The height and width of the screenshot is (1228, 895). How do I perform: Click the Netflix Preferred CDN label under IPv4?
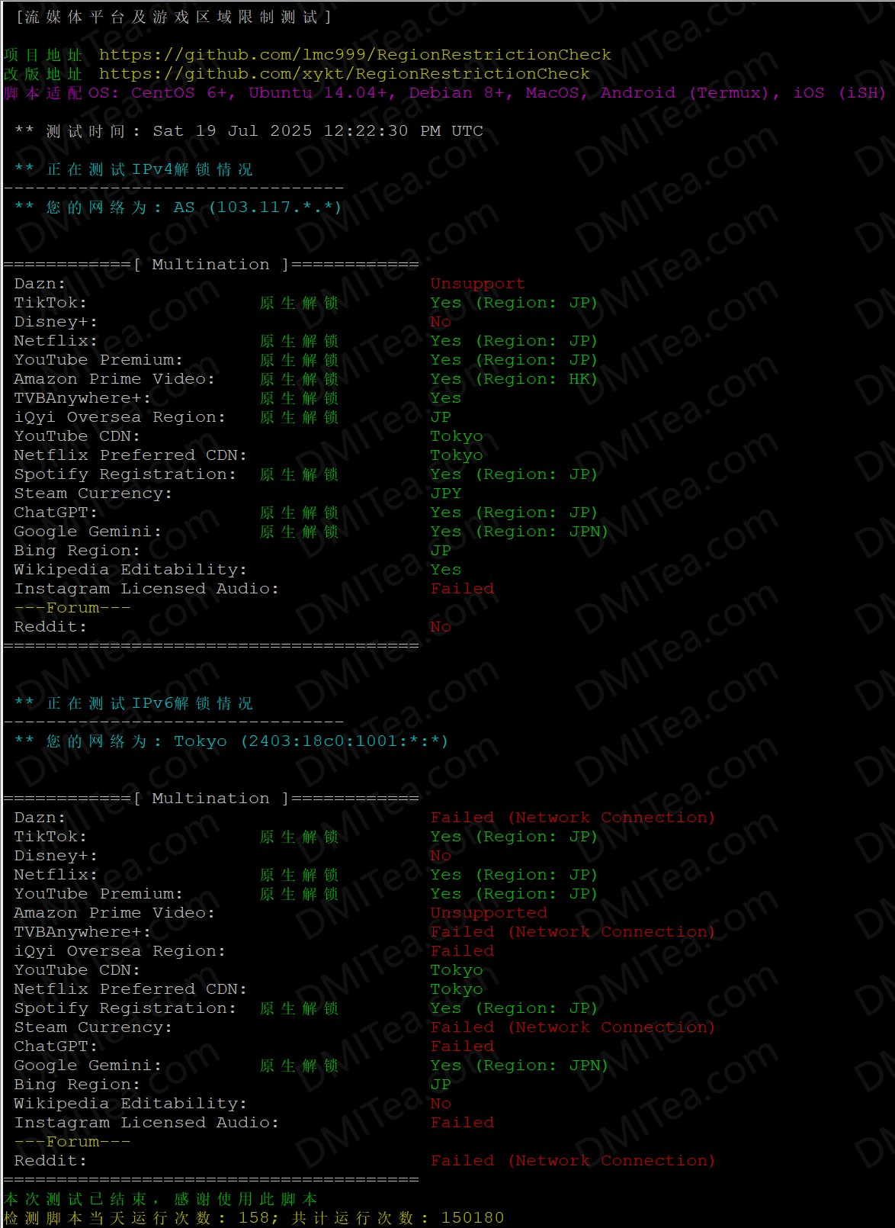coord(130,455)
